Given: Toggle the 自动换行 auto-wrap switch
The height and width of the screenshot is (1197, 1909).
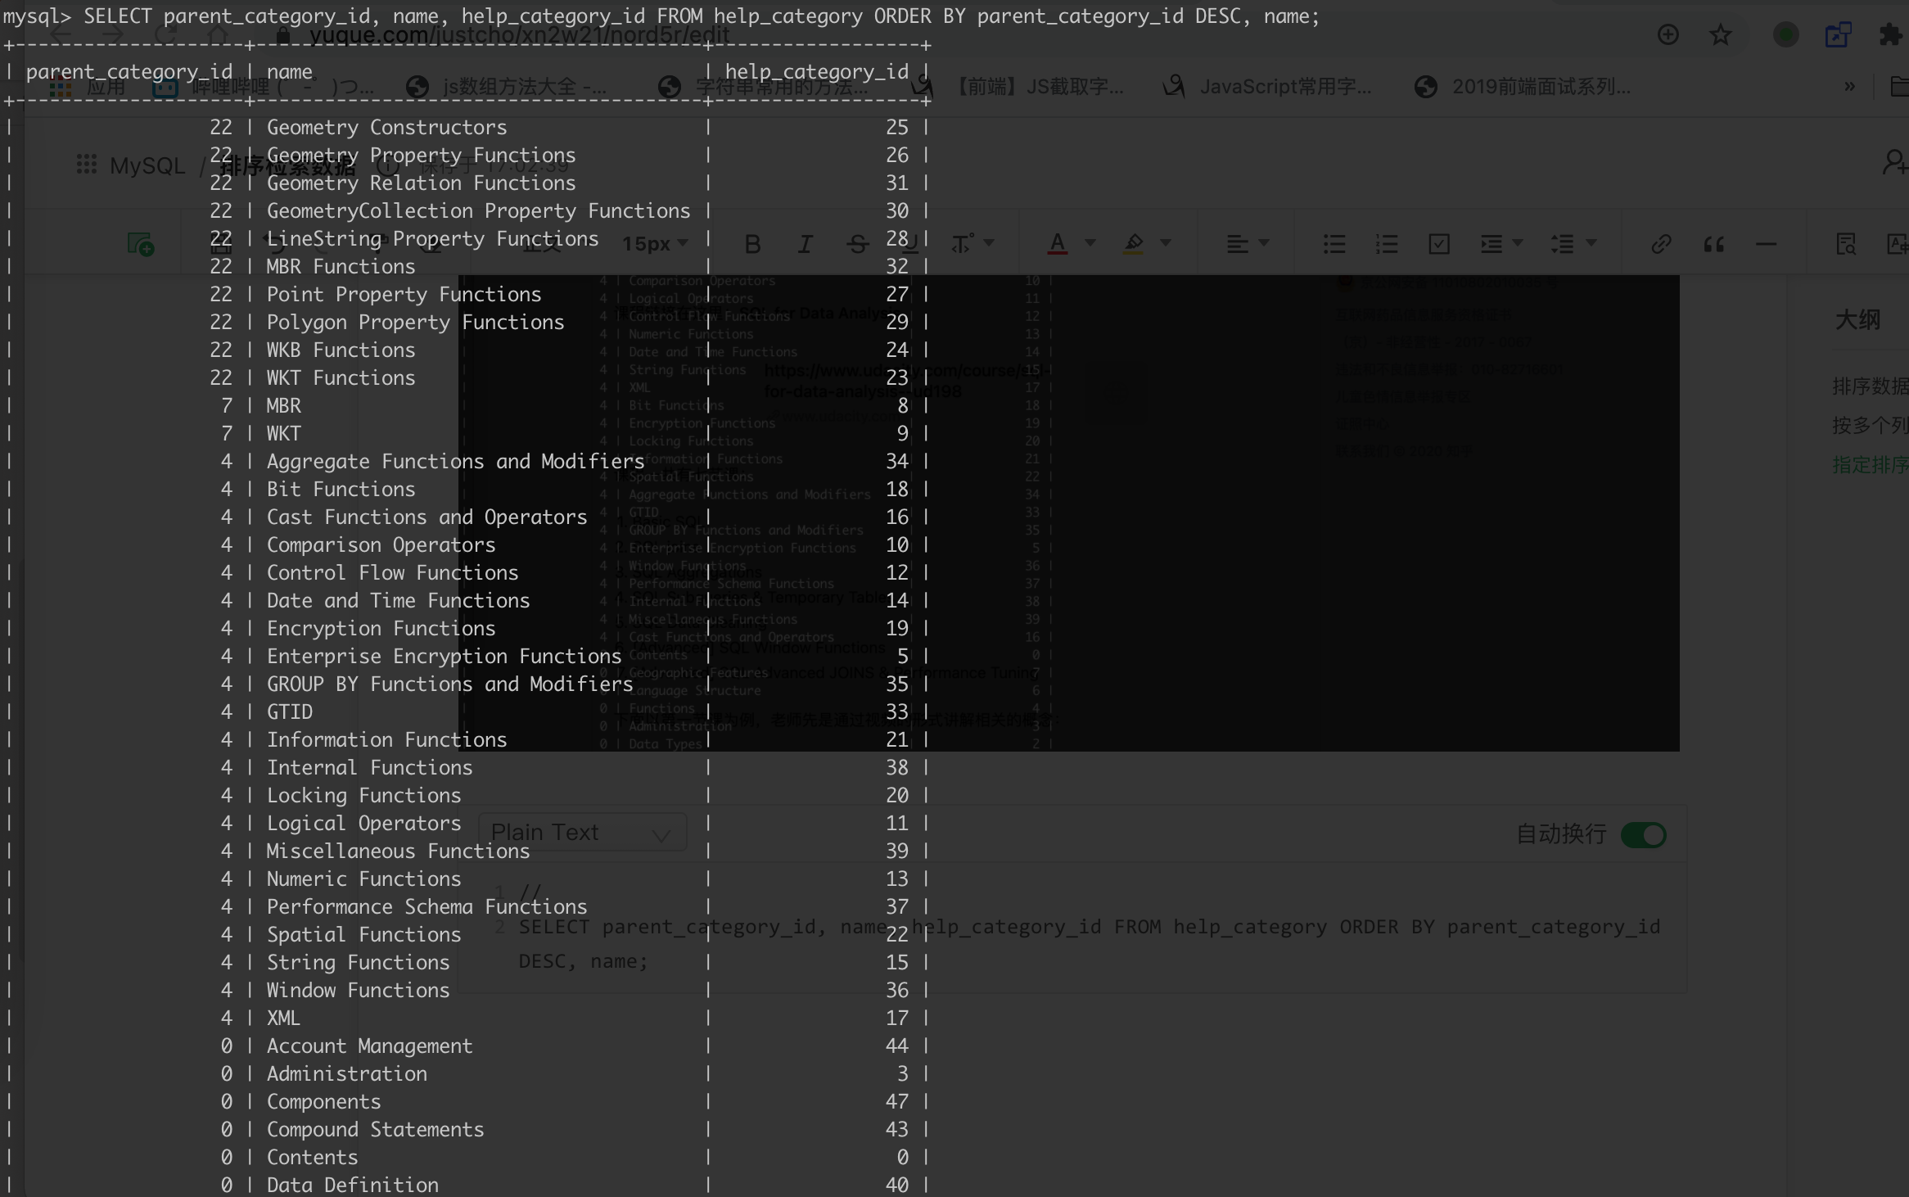Looking at the screenshot, I should pos(1643,835).
